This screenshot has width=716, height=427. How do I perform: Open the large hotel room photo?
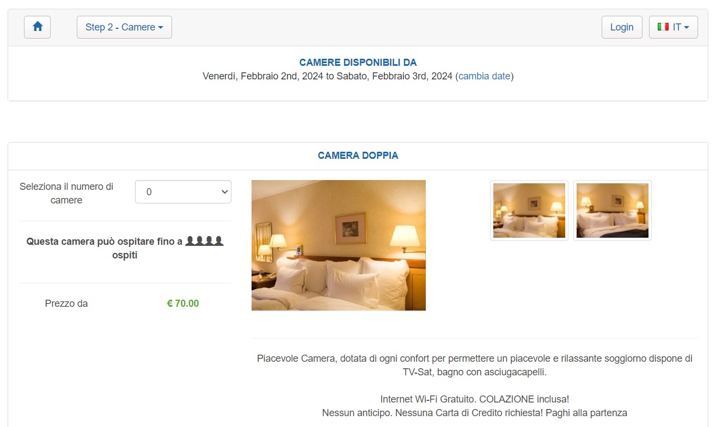coord(339,245)
